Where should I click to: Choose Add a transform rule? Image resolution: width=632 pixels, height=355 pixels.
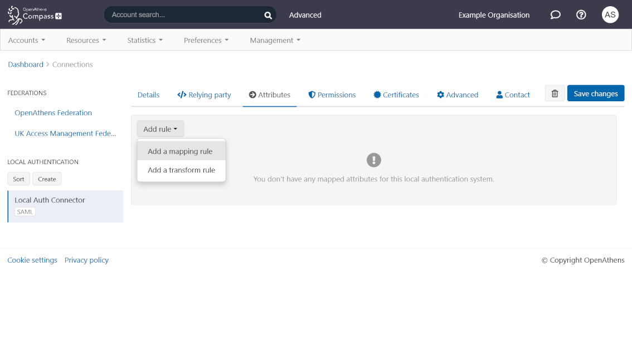tap(181, 170)
